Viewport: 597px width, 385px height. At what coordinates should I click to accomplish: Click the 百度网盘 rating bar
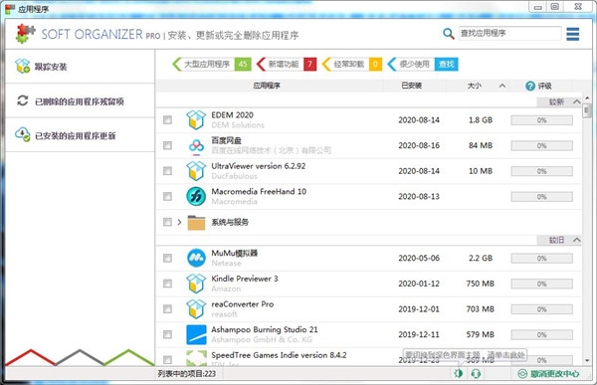pyautogui.click(x=542, y=146)
